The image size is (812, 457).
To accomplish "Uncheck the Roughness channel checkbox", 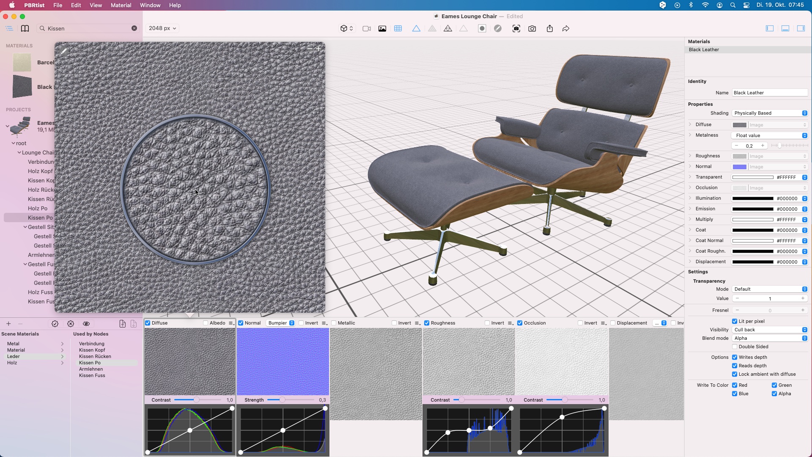I will (426, 323).
